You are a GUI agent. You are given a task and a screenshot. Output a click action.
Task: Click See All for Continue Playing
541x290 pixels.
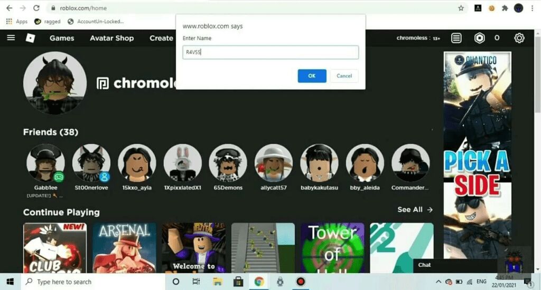(x=415, y=209)
